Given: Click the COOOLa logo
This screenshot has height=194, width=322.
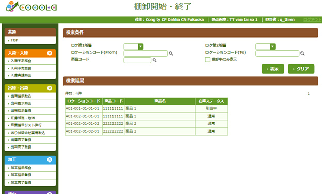Looking at the screenshot, I should pyautogui.click(x=31, y=7).
